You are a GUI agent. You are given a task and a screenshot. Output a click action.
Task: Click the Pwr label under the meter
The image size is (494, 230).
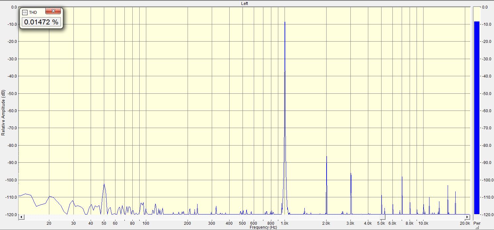[x=477, y=223]
